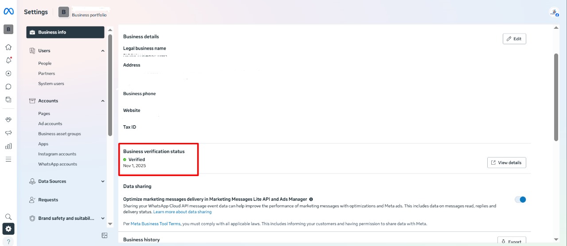
Task: Collapse the Accounts section
Action: click(103, 101)
